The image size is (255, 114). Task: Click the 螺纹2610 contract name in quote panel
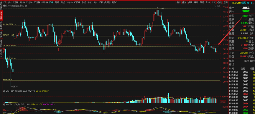pos(246,3)
